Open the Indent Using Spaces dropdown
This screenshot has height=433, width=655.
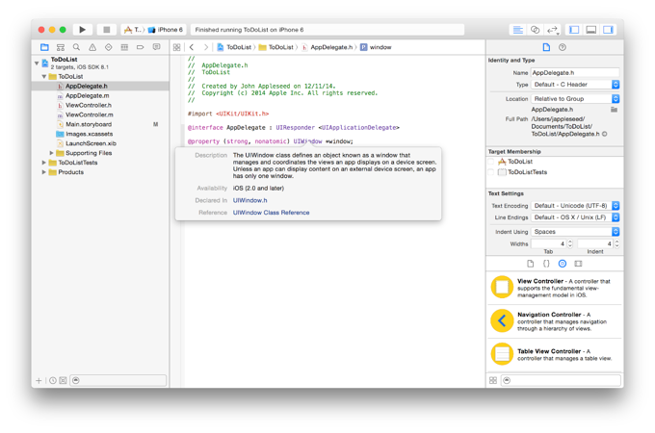coord(575,232)
